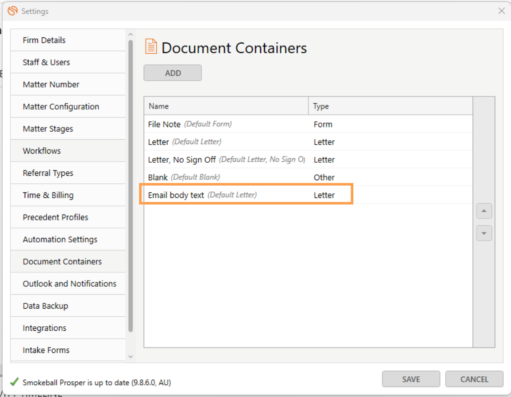Image resolution: width=511 pixels, height=397 pixels.
Task: Click the Document Containers heading
Action: [234, 48]
